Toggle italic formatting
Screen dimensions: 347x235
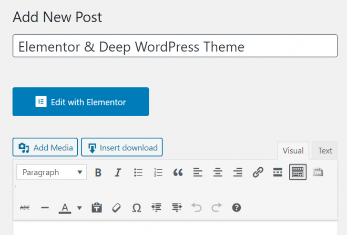click(118, 172)
